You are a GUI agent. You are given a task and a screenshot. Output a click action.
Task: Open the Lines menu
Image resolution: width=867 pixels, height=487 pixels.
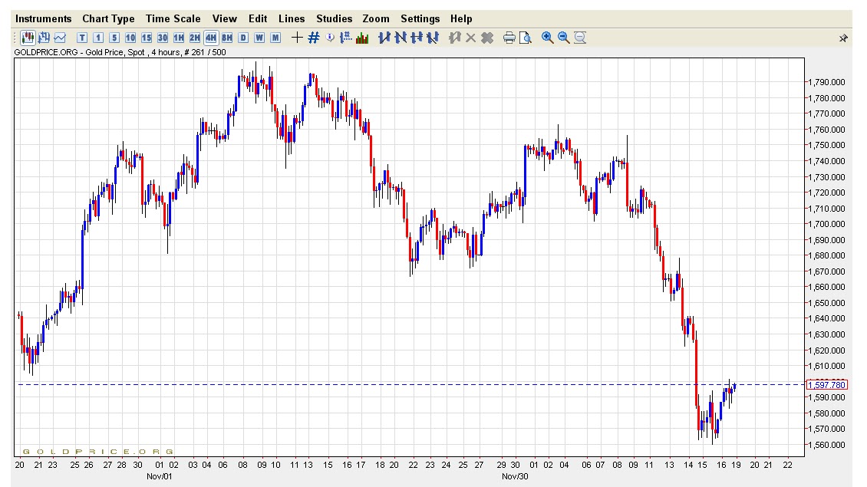pyautogui.click(x=292, y=19)
